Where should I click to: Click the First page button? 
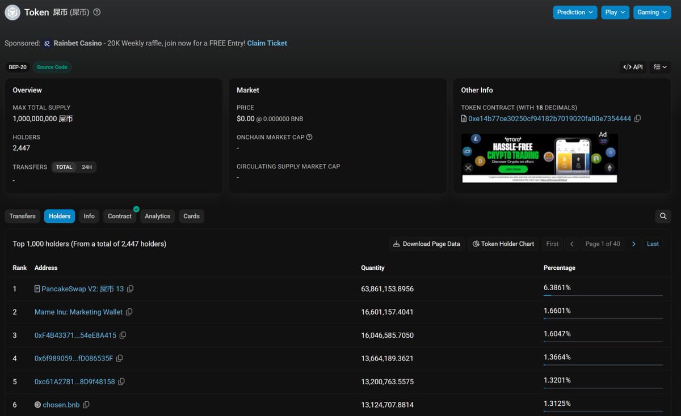[x=552, y=244]
